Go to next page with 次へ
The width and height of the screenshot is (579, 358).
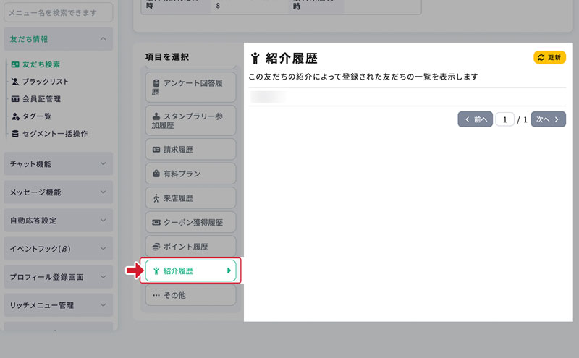548,119
